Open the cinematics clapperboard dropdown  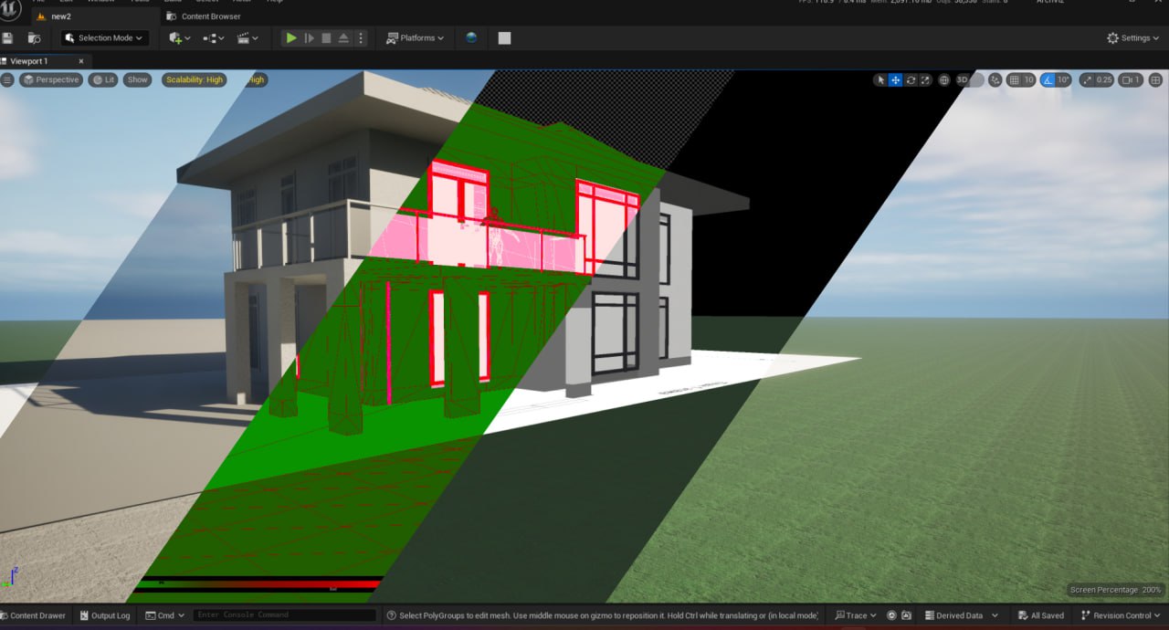point(247,38)
